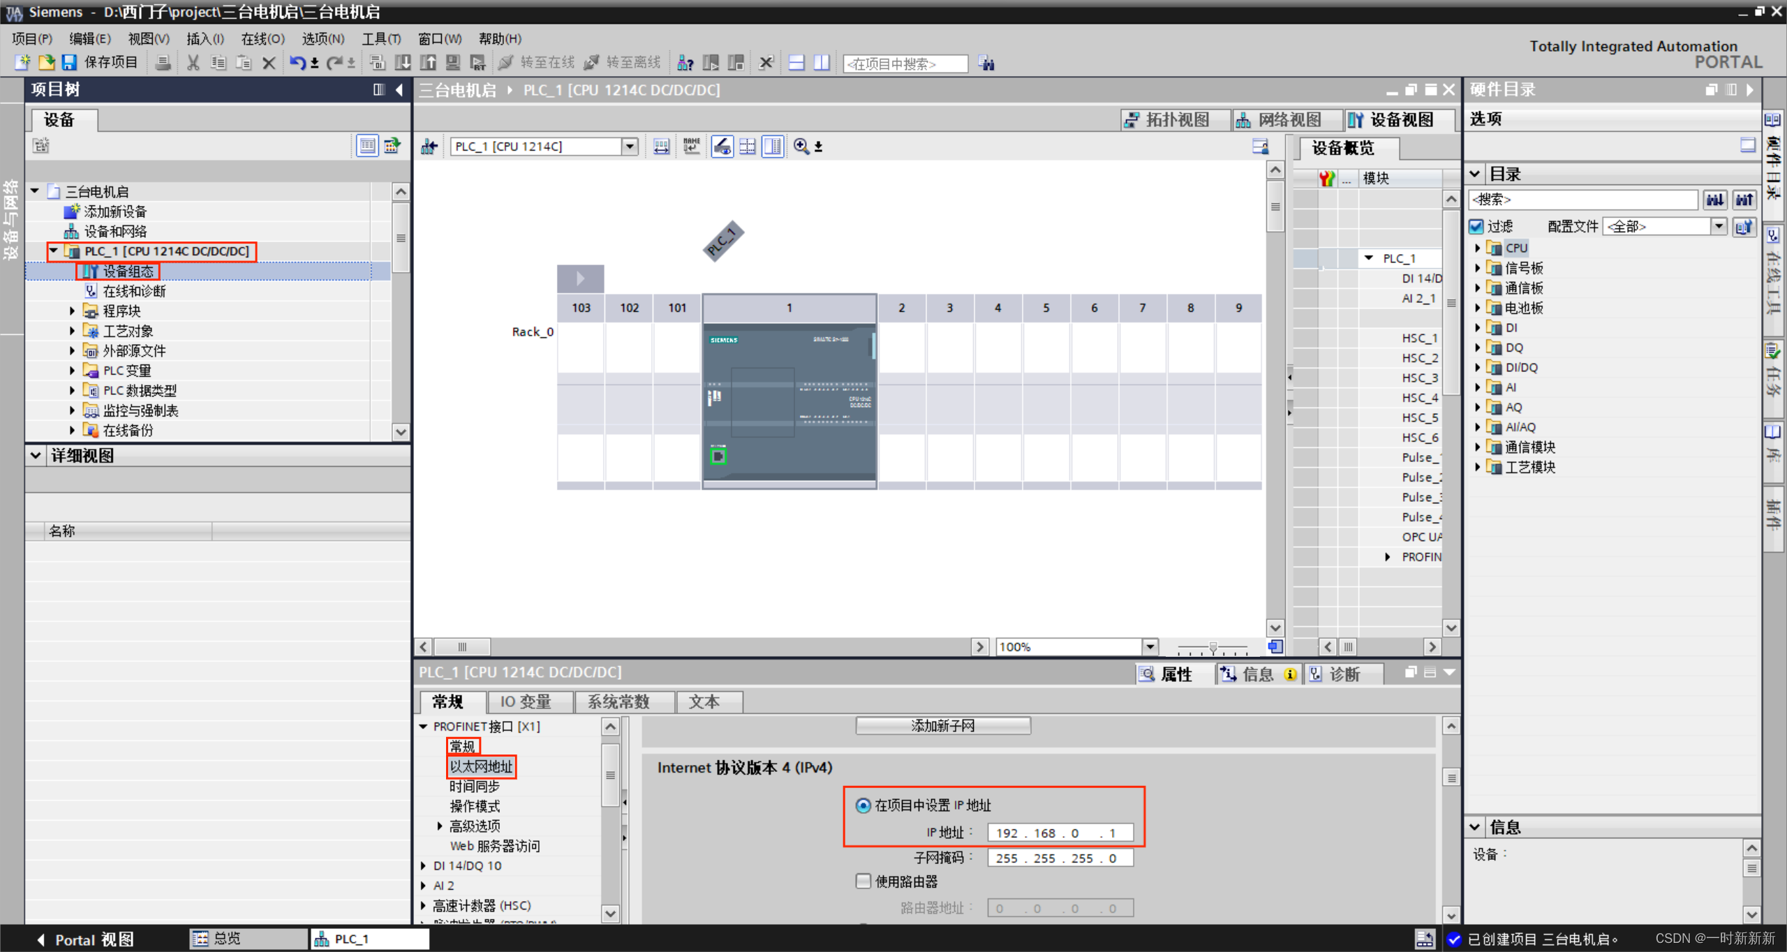Click the zoom slider in device view
Viewport: 1787px width, 952px height.
coord(1213,648)
